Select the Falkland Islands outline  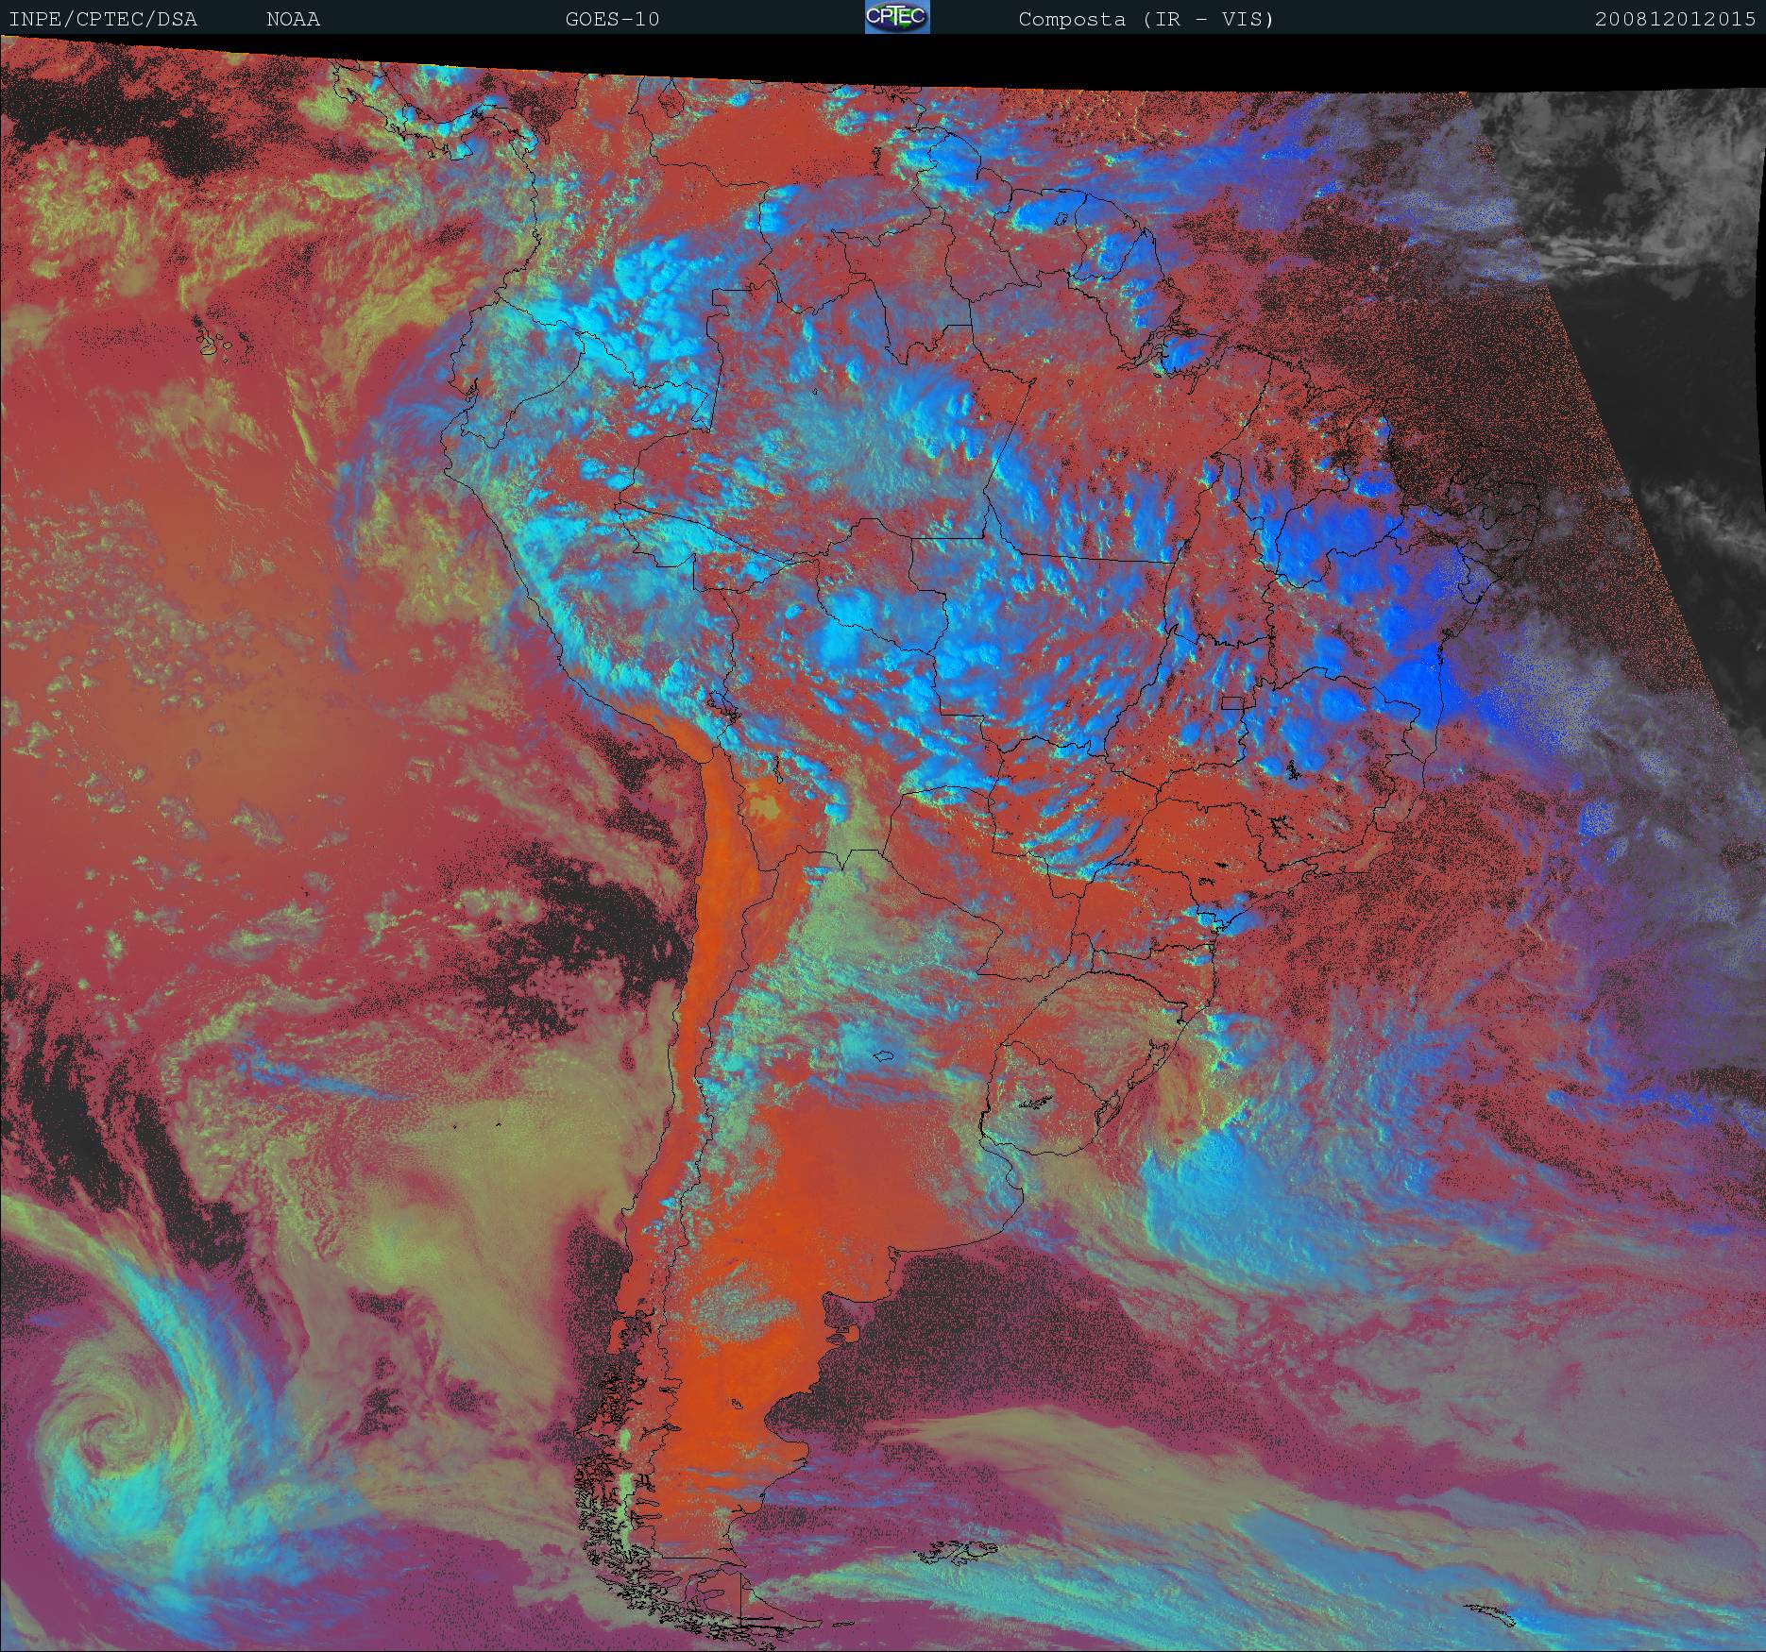point(957,1551)
